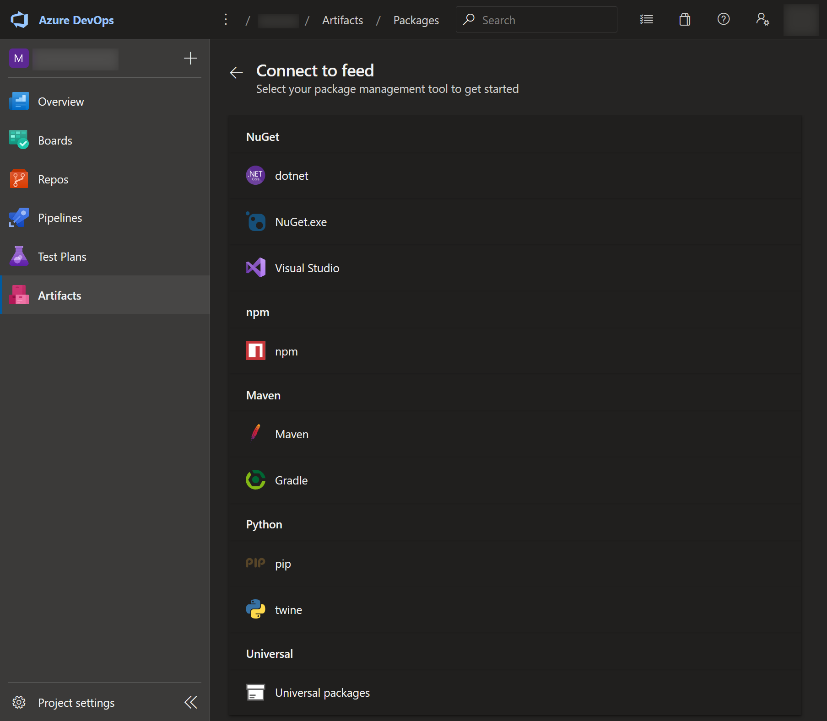Open the Azure DevOps home link
827x721 pixels.
(x=76, y=20)
